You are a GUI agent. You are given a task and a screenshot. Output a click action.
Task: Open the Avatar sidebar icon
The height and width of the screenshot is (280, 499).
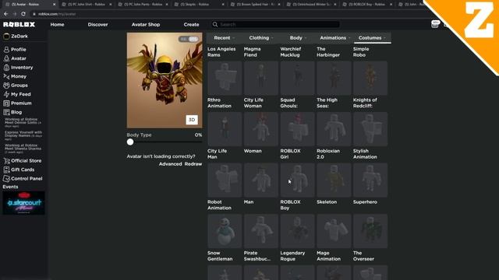(x=6, y=58)
